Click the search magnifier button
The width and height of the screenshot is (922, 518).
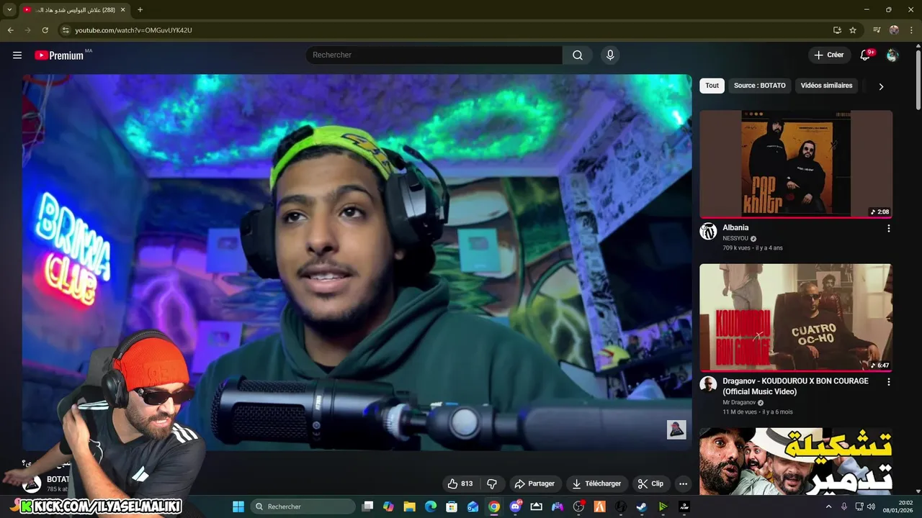coord(578,55)
